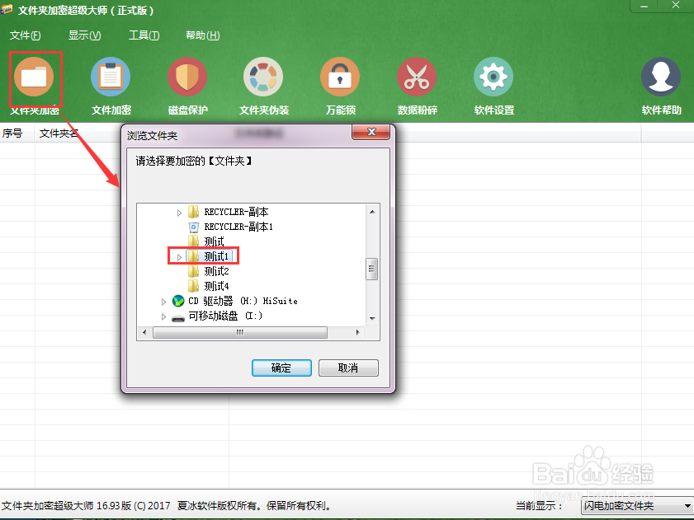Image resolution: width=694 pixels, height=520 pixels.
Task: Click the tree's horizontal scrollbar thumb
Action: pyautogui.click(x=240, y=332)
